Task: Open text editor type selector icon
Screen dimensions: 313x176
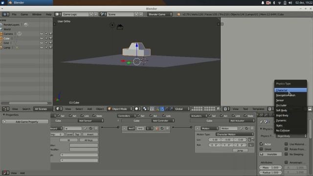Action: click(226, 109)
